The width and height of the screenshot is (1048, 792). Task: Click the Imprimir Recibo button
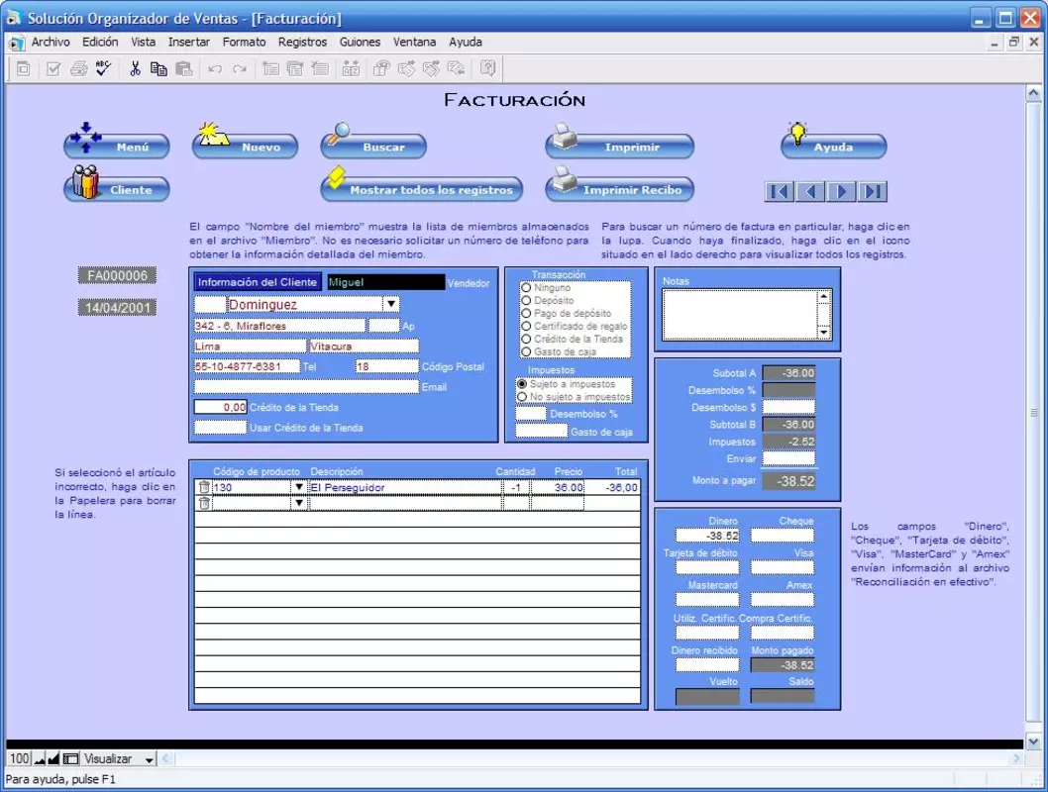619,188
